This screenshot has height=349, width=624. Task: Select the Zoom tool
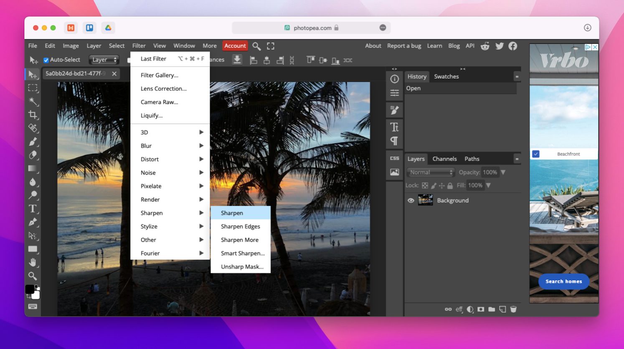coord(33,276)
